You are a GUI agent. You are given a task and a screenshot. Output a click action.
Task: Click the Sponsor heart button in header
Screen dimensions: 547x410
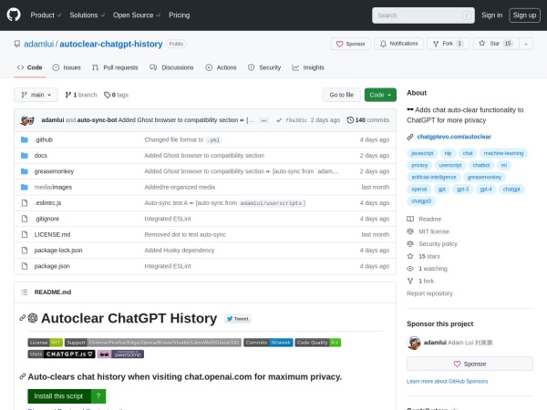tap(351, 44)
